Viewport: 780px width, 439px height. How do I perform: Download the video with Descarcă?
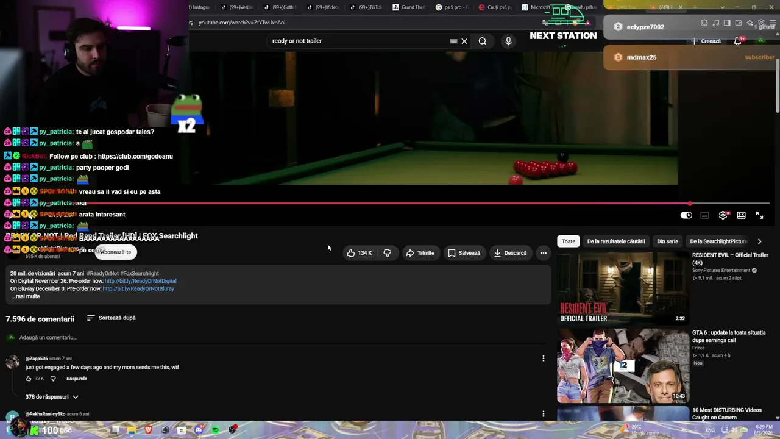coord(510,253)
